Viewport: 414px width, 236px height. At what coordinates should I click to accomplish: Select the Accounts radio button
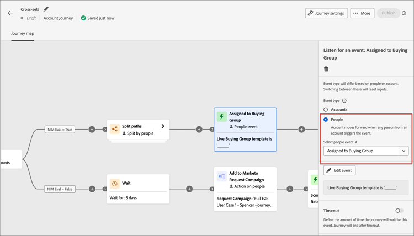326,110
